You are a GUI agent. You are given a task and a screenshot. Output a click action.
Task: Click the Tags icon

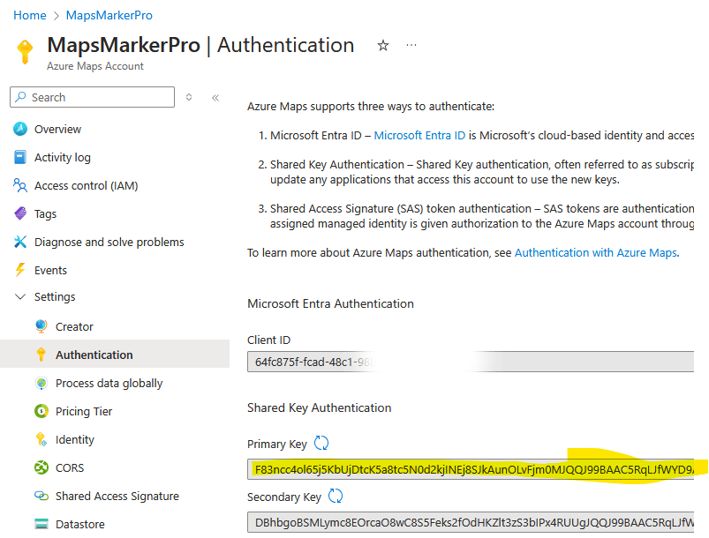tap(21, 213)
